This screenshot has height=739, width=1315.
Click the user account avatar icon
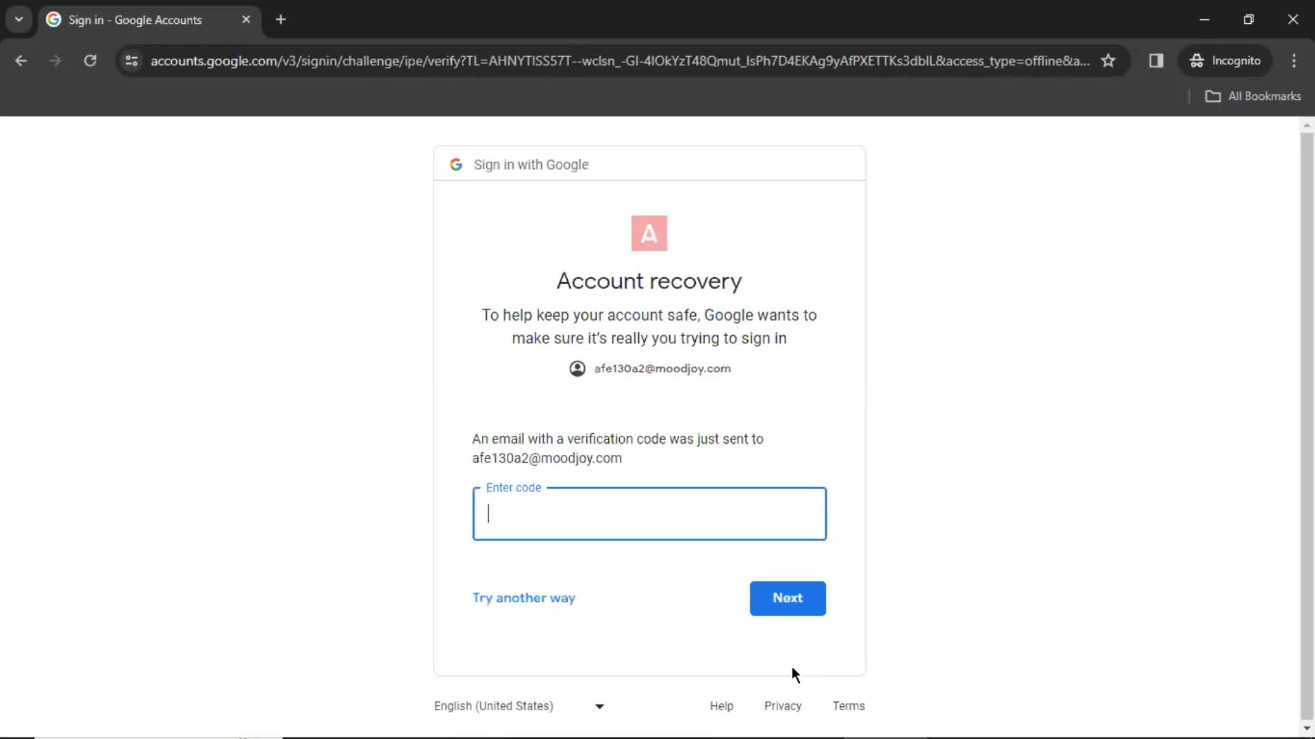coord(578,368)
